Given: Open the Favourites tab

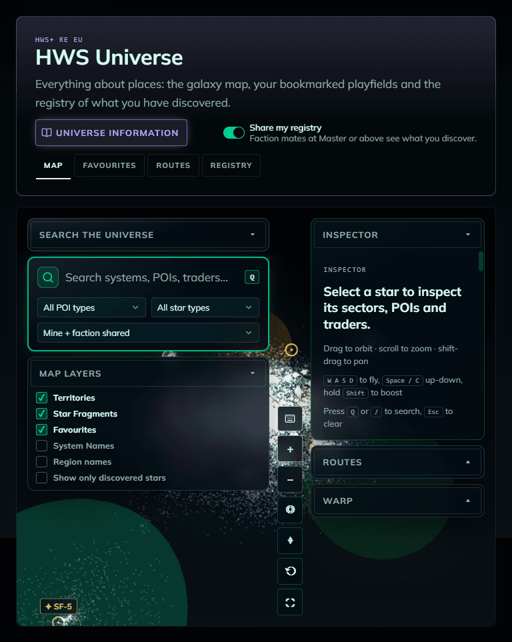Looking at the screenshot, I should pos(109,165).
